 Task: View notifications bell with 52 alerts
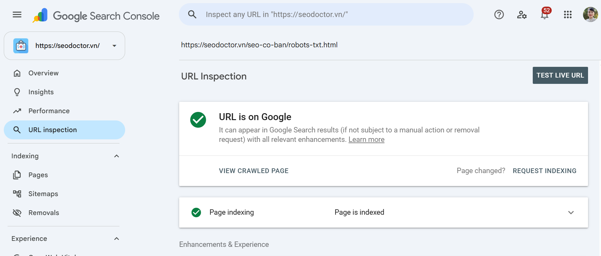click(x=545, y=14)
